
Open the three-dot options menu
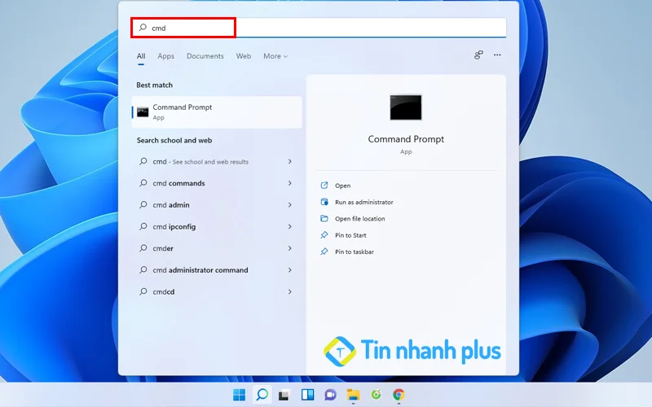[x=497, y=55]
